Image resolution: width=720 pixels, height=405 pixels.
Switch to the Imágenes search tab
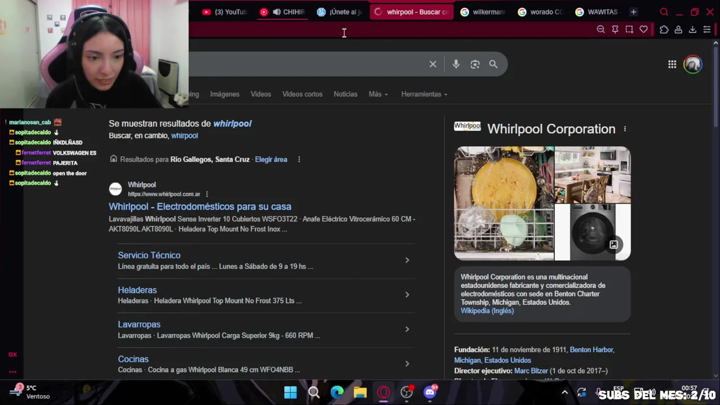(x=224, y=94)
